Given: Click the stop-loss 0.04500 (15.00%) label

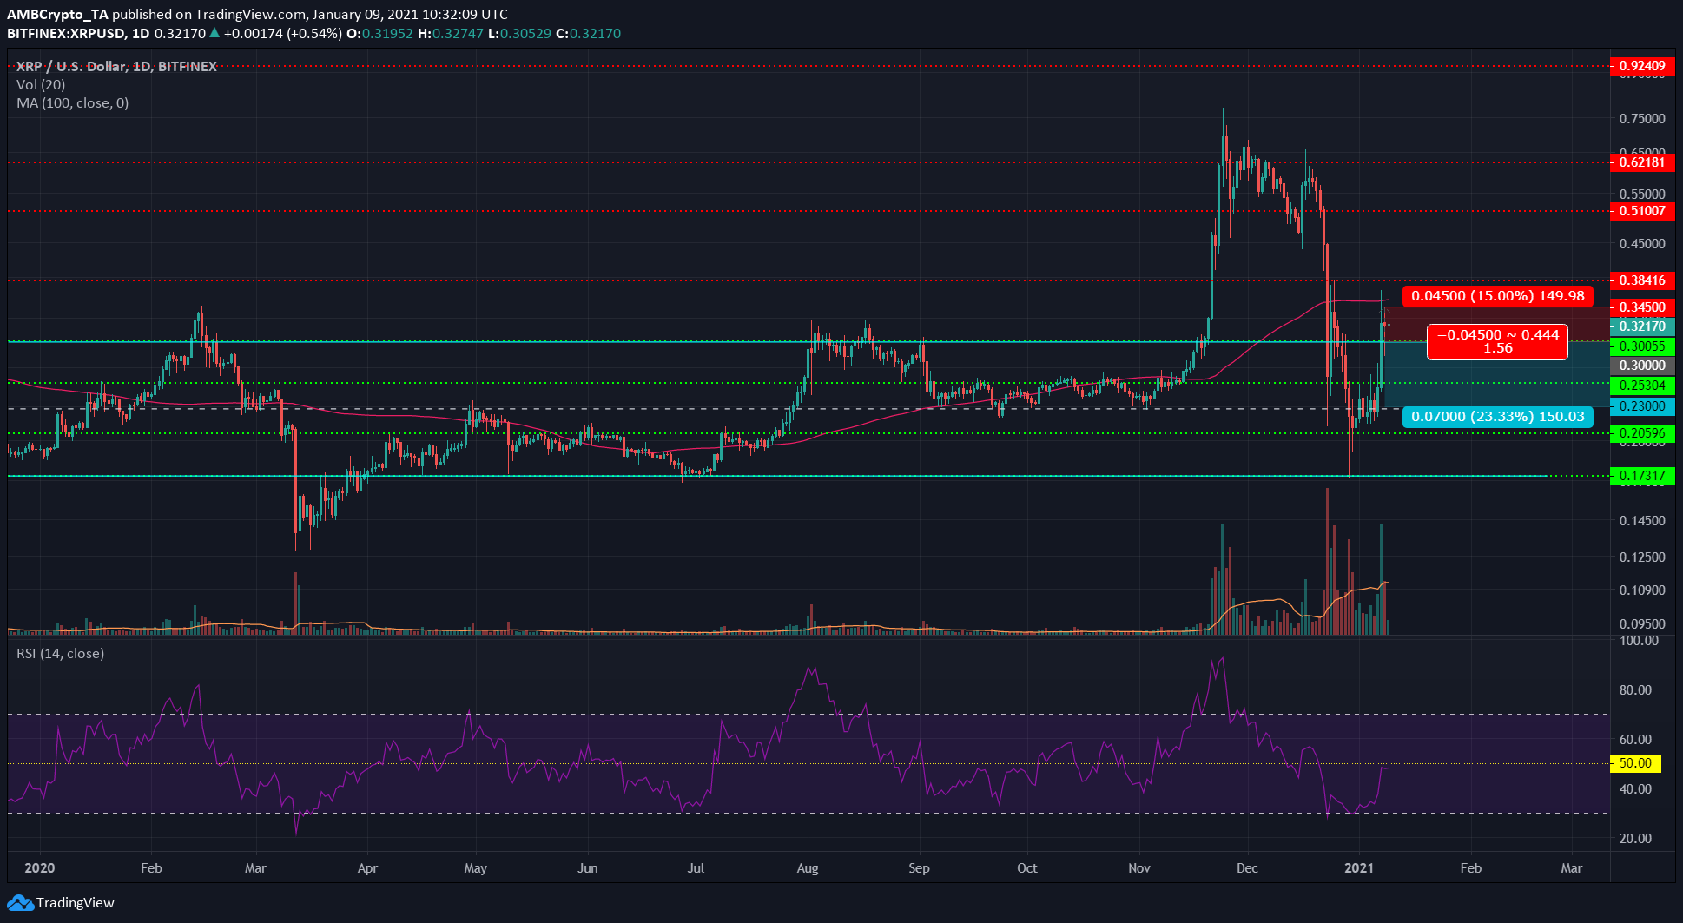Looking at the screenshot, I should click(x=1498, y=296).
